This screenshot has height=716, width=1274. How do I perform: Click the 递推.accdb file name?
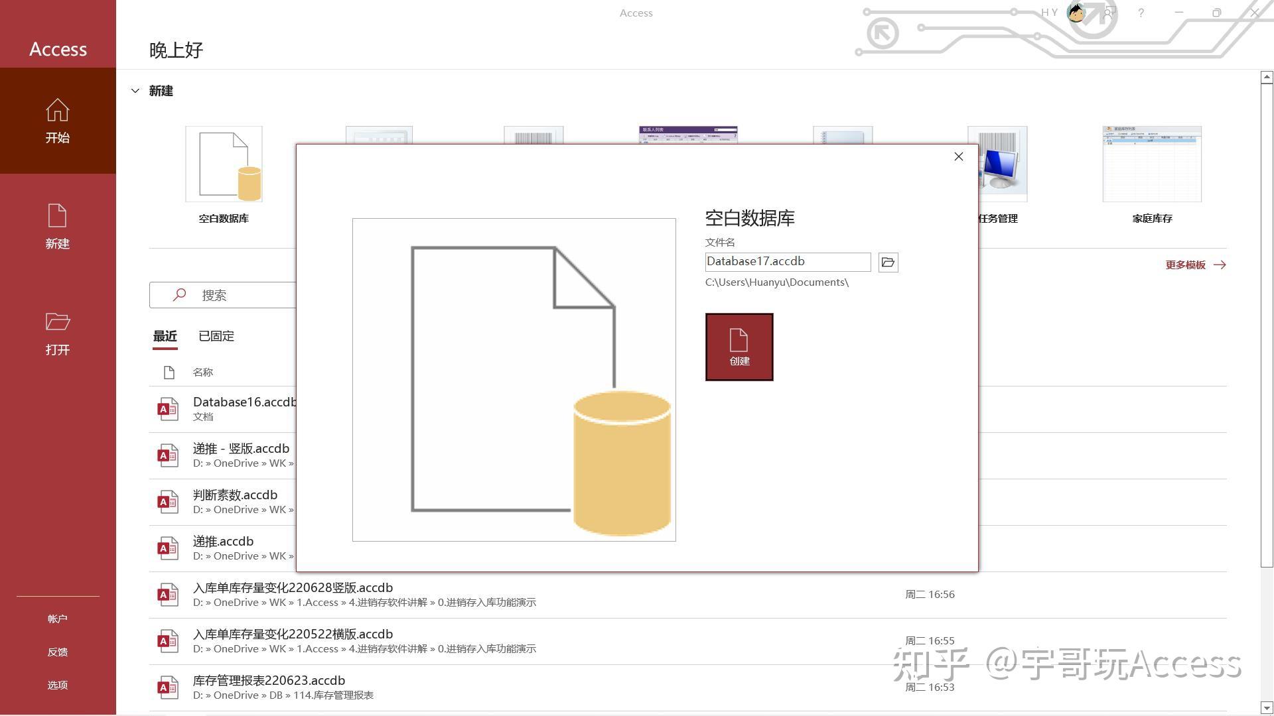223,542
